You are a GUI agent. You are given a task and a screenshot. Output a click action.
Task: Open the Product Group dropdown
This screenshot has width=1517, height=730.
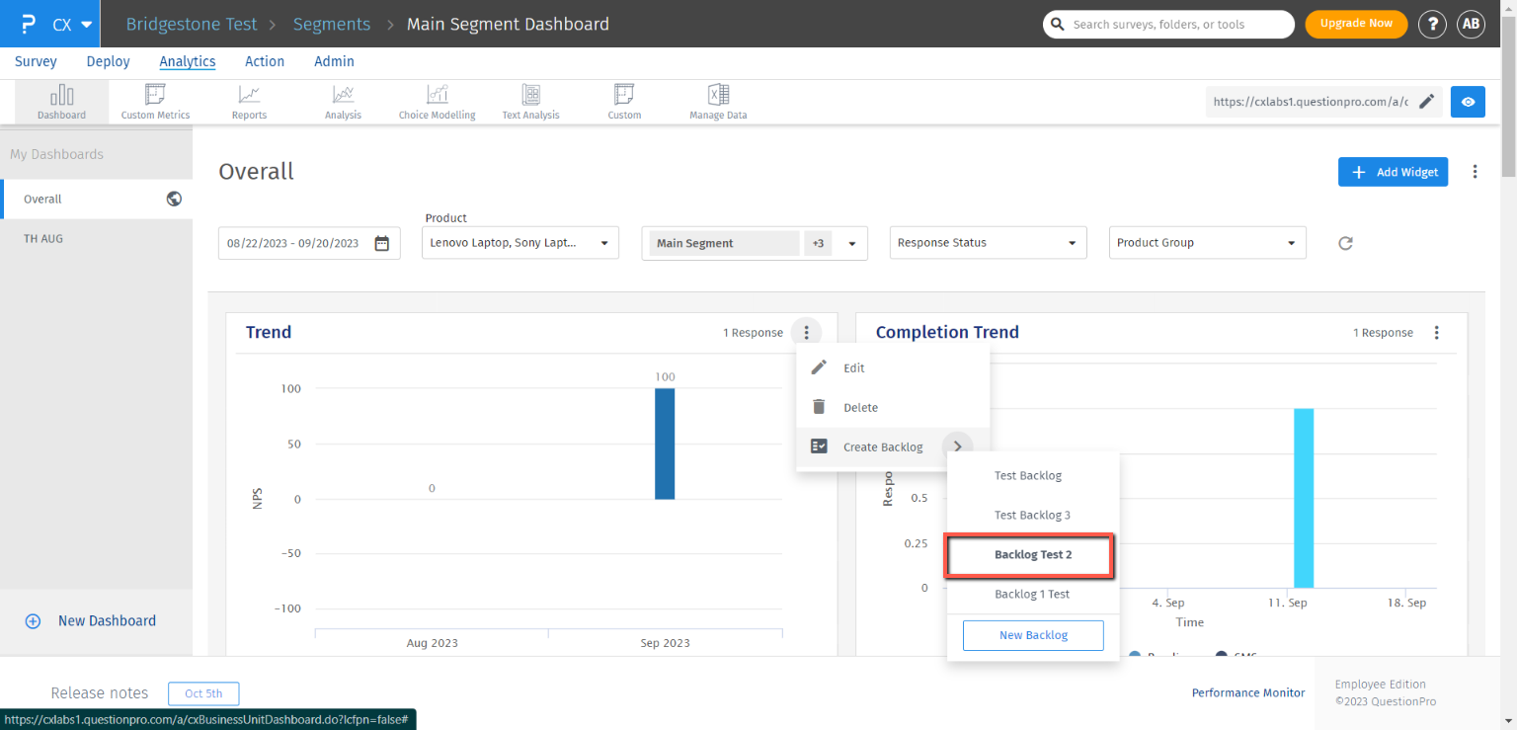tap(1207, 243)
